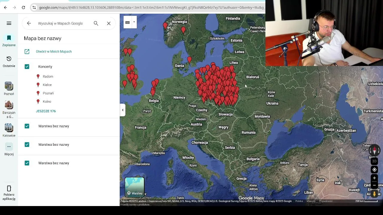Screen dimensions: 383x215
Task: Open the Poznań saved list thumbnail
Action: coord(9,89)
